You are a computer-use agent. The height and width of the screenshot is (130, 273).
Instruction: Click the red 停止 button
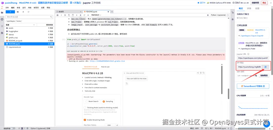point(264,3)
